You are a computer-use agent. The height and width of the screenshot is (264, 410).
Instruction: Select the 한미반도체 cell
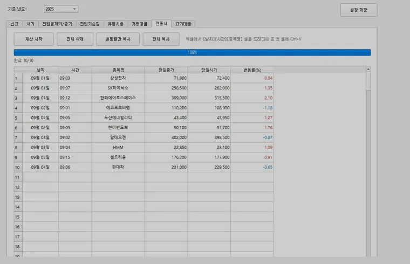[118, 128]
